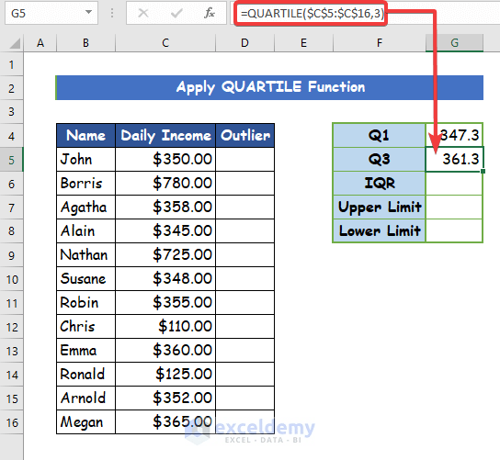This screenshot has height=460, width=500.
Task: Select the cell containing Alain
Action: point(85,231)
